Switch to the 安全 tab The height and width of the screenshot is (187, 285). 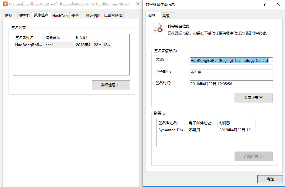(75, 16)
